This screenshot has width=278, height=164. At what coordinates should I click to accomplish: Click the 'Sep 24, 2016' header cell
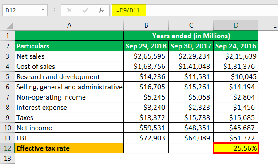(x=236, y=46)
